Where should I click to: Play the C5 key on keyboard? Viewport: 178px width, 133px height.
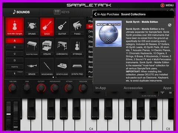tap(168, 125)
